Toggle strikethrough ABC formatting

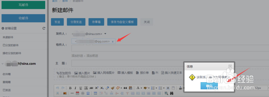[x=91, y=88]
